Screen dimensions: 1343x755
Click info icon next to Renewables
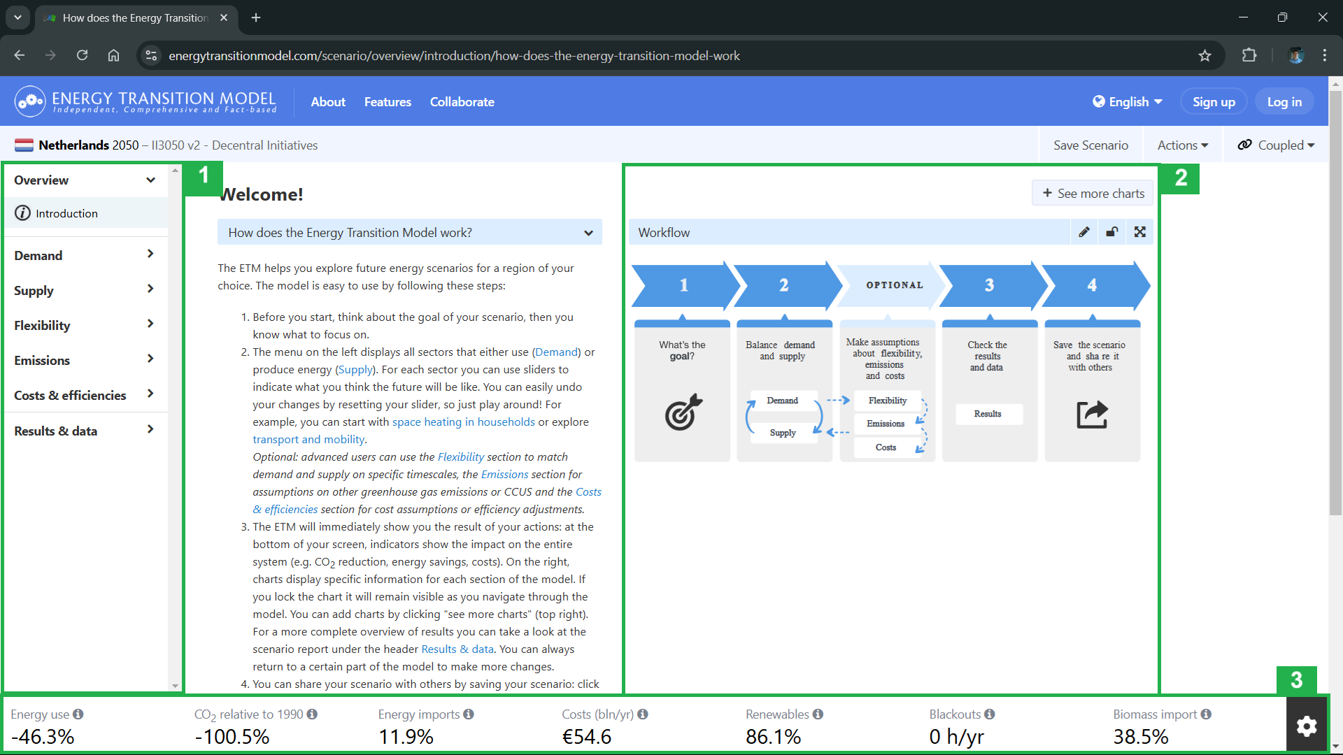click(818, 714)
